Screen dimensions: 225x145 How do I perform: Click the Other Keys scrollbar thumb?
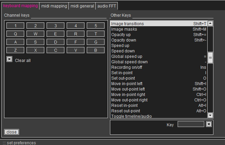click(x=210, y=58)
